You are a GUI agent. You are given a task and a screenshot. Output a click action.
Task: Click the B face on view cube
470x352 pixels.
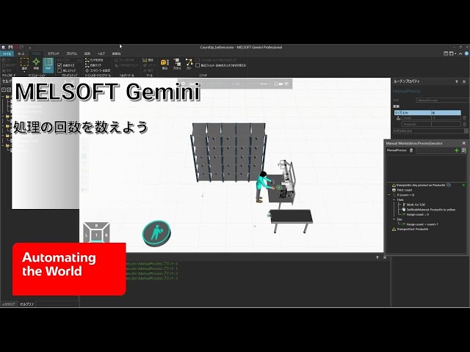pos(96,226)
